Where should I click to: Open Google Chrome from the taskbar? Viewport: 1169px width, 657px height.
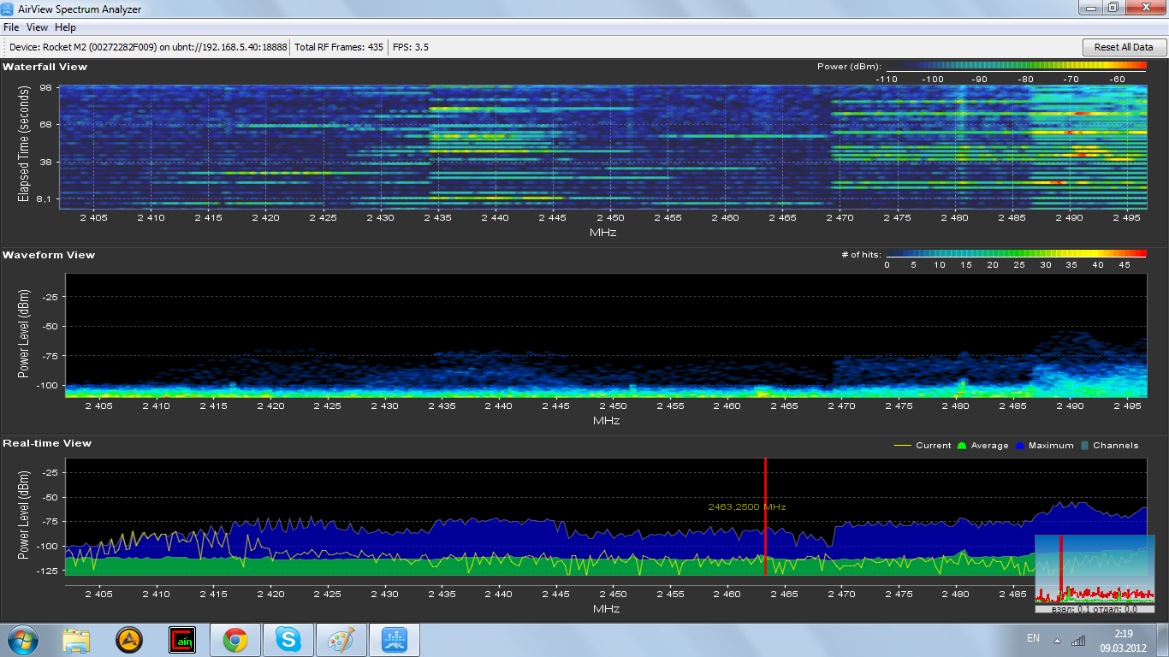click(x=235, y=640)
